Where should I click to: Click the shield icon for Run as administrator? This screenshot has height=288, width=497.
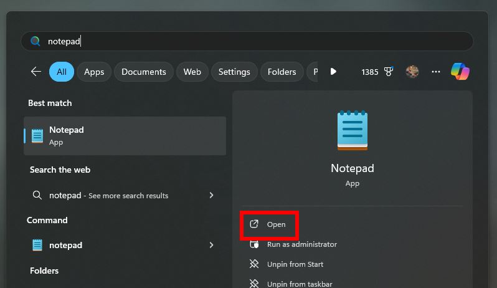pyautogui.click(x=254, y=244)
